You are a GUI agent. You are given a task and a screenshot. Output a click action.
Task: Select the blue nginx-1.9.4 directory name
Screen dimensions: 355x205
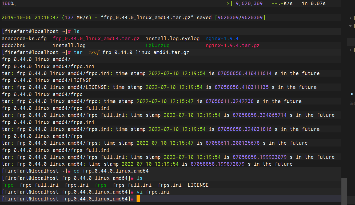click(x=222, y=39)
